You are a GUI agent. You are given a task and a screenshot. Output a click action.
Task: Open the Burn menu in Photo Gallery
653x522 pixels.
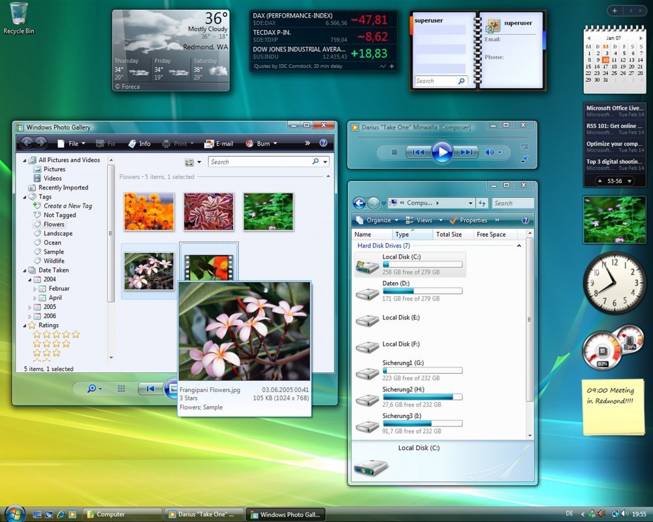coord(262,143)
